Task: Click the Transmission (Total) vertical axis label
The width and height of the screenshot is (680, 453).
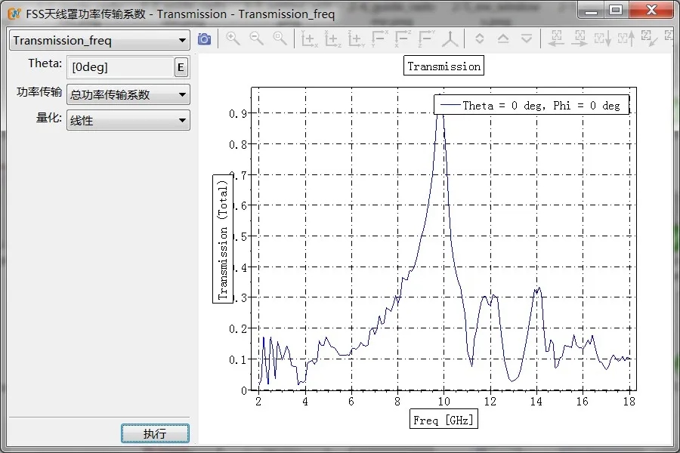Action: click(222, 239)
